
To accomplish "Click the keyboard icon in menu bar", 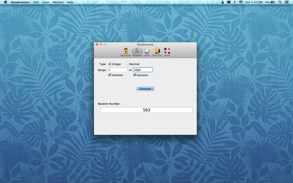I will [x=229, y=2].
